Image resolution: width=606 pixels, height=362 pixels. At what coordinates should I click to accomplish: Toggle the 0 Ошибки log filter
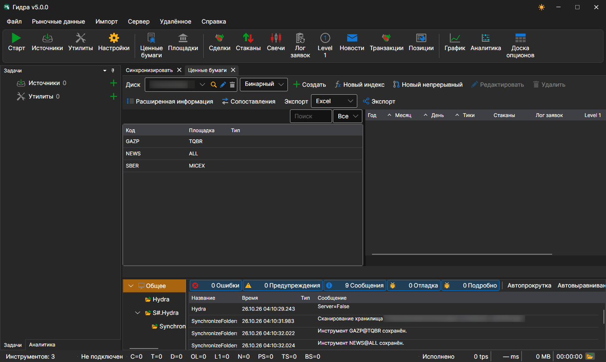[216, 285]
